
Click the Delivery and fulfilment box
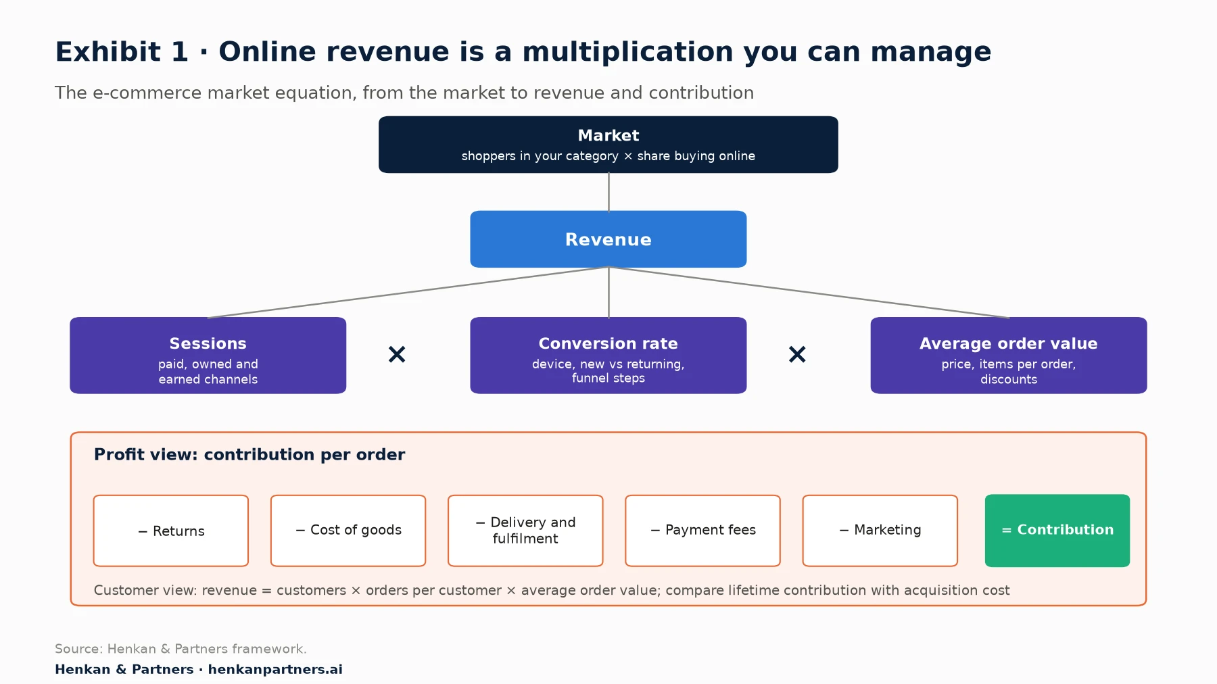pos(525,531)
